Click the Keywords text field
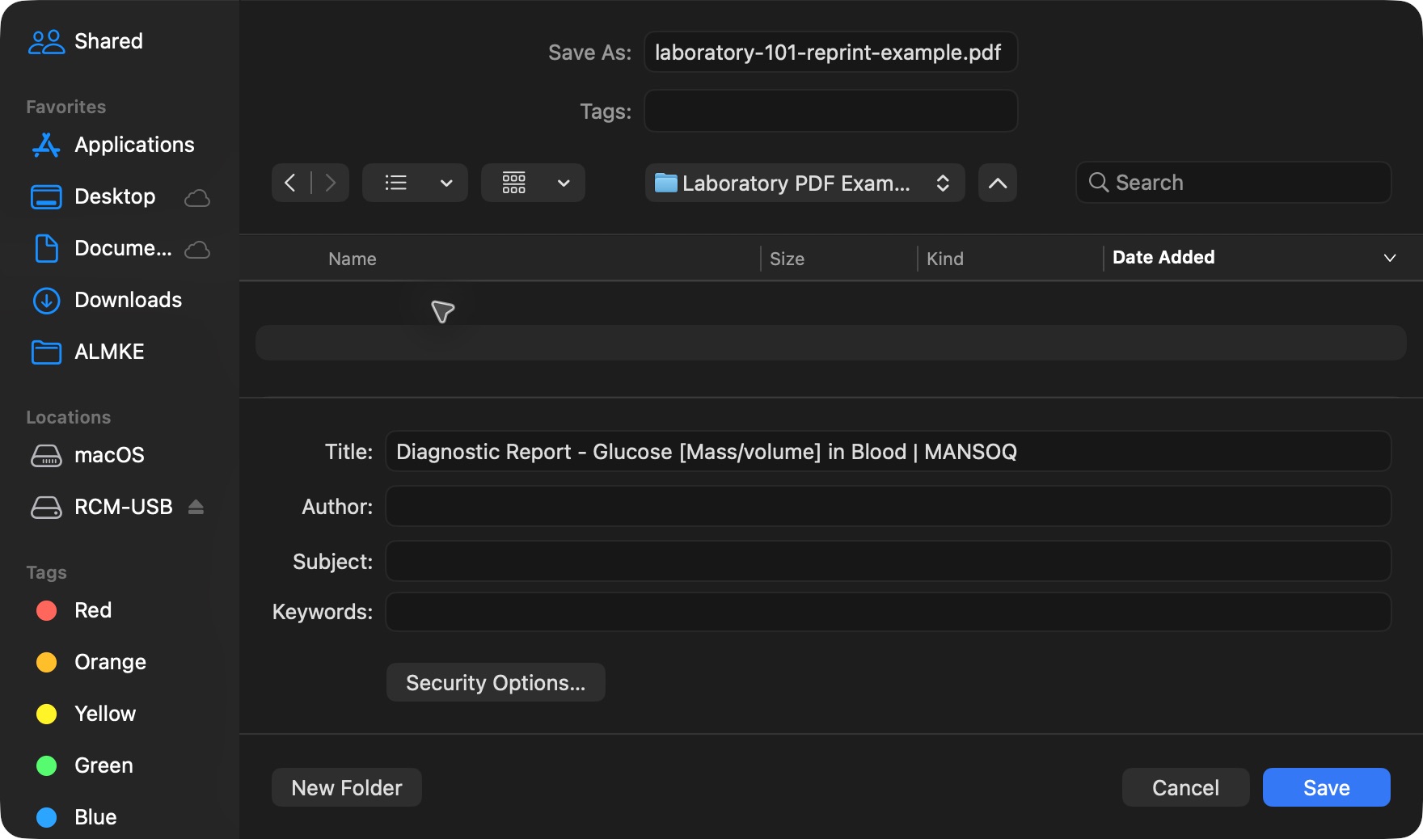This screenshot has width=1423, height=839. 888,612
